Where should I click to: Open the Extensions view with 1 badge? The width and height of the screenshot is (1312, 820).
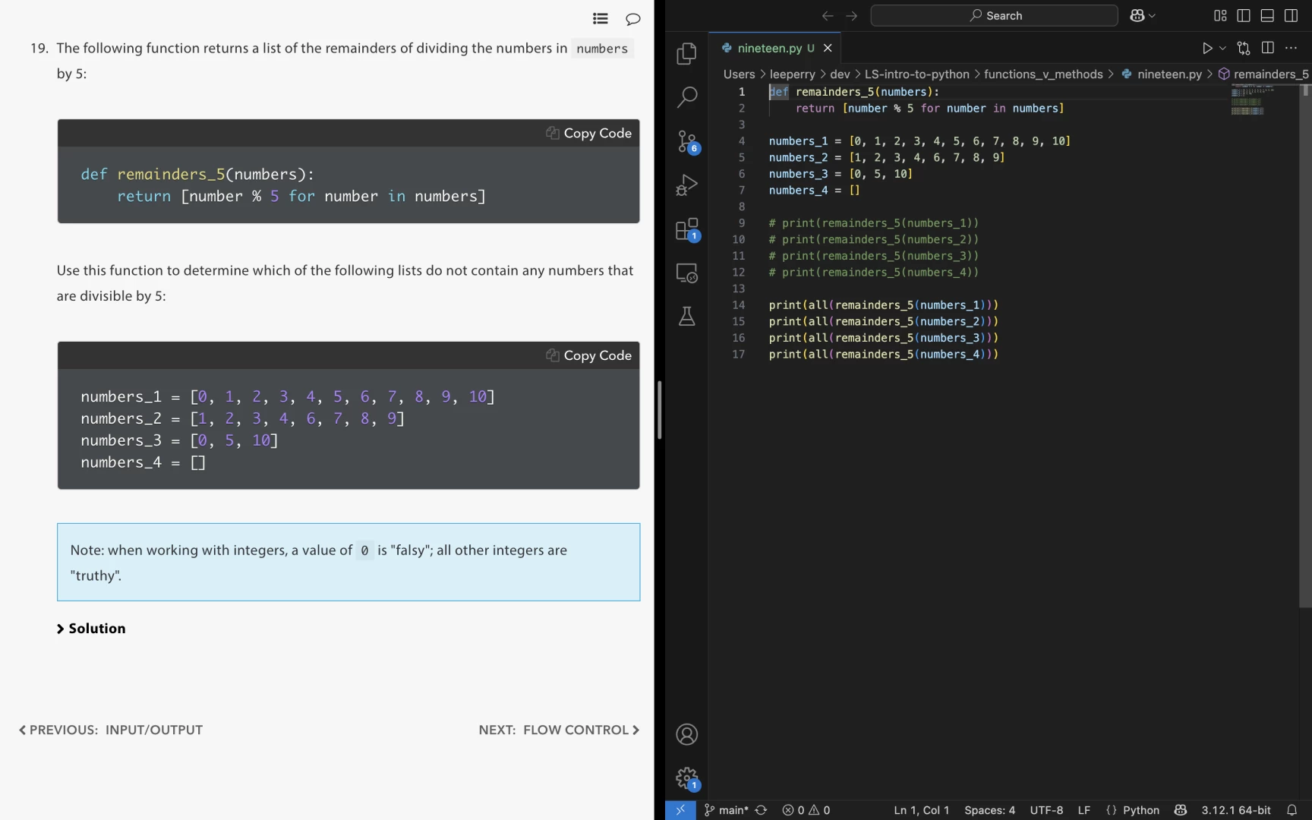[686, 229]
